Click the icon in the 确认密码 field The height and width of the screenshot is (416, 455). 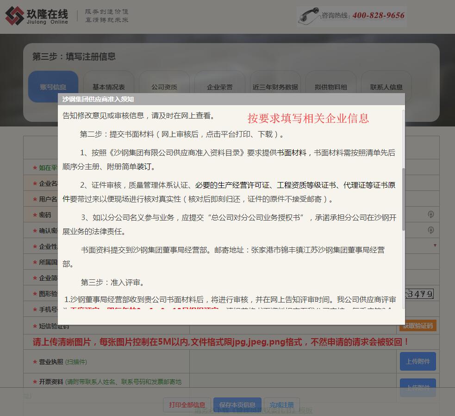[x=430, y=230]
